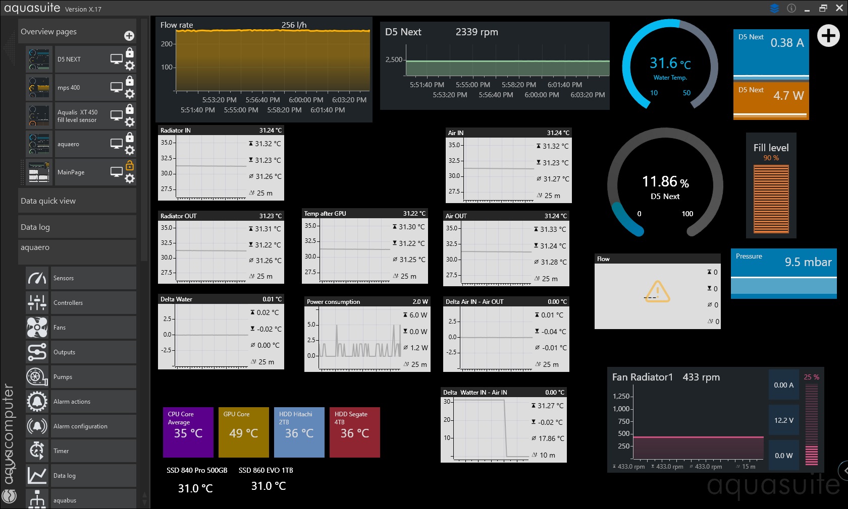Toggle the lock on D5 NEXT page
Viewport: 848px width, 509px height.
[130, 52]
